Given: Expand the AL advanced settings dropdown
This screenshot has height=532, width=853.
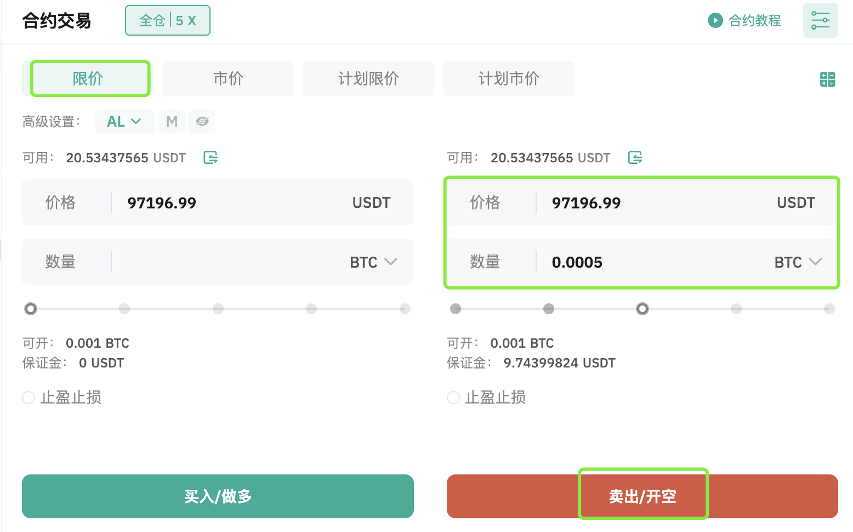Looking at the screenshot, I should [x=123, y=121].
